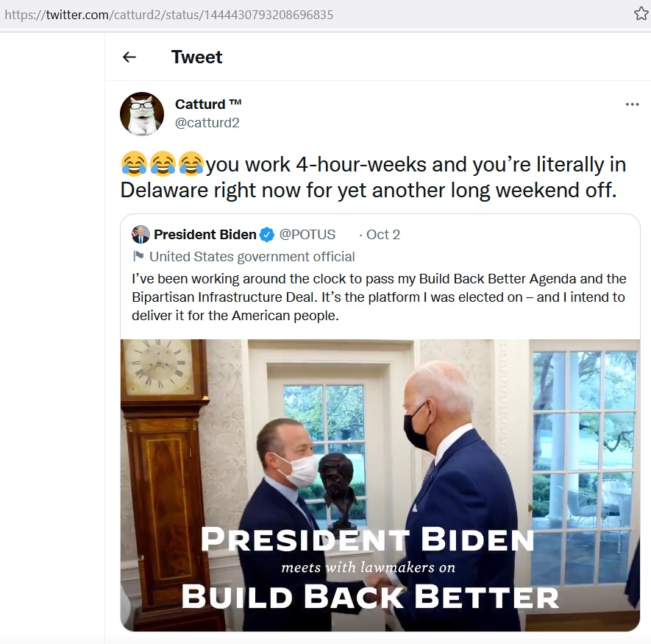
Task: Go back using the left arrow
Action: point(129,57)
